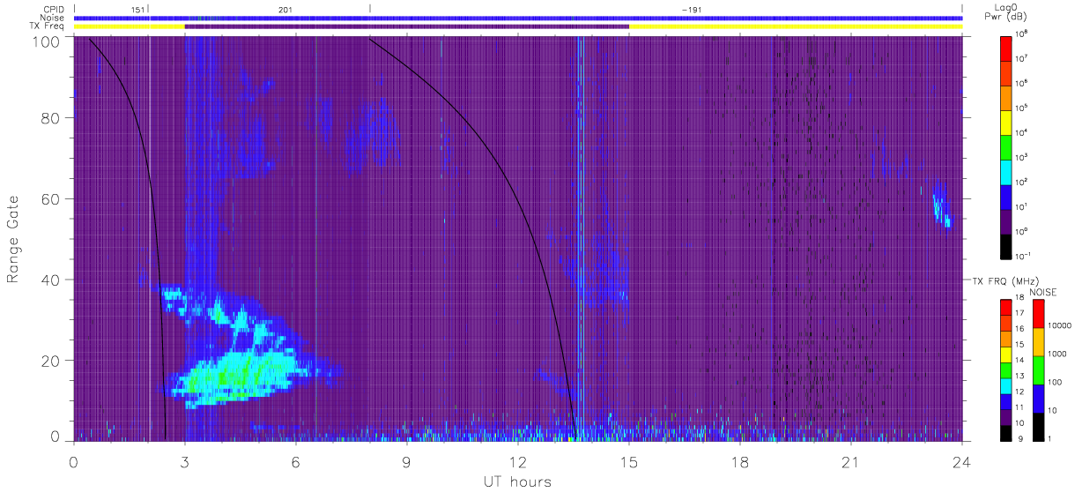The height and width of the screenshot is (500, 1082).
Task: Pick the purple 10-11 MHz TX FRQ segment
Action: tap(1006, 417)
